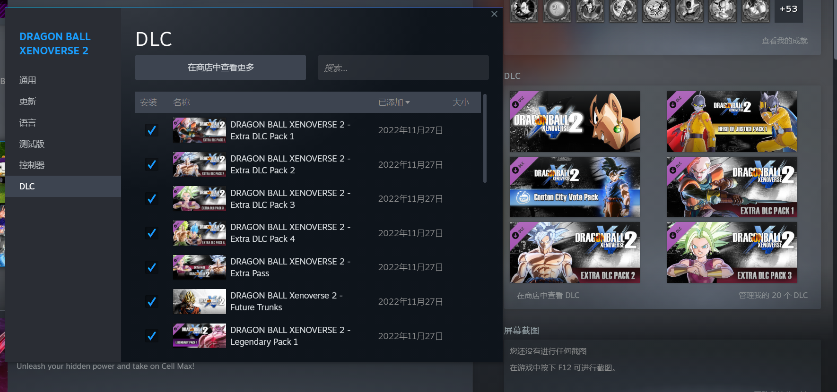837x392 pixels.
Task: Click the seventh achievement icon in the row
Action: [x=722, y=10]
